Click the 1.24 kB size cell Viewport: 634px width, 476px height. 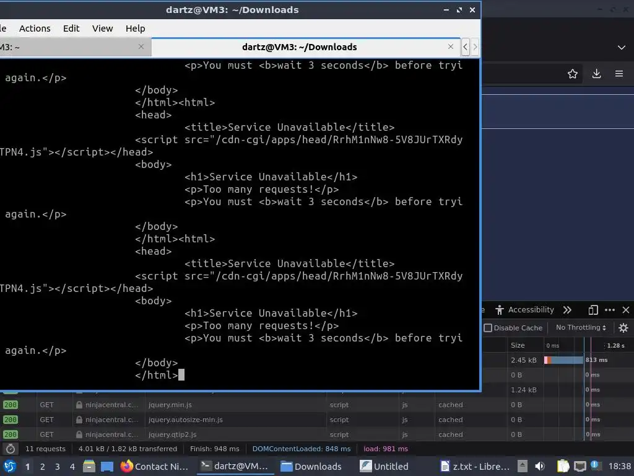click(524, 390)
